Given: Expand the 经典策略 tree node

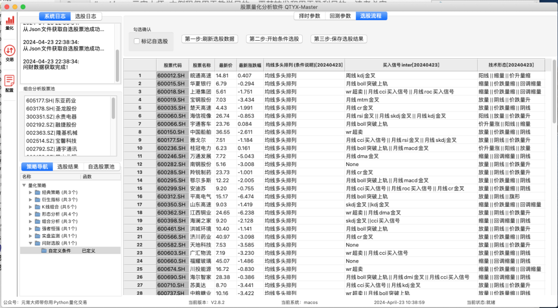Looking at the screenshot, I should coord(30,192).
